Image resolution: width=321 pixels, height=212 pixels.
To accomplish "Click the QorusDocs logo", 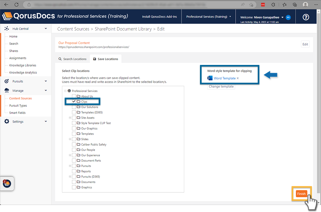I will click(29, 16).
